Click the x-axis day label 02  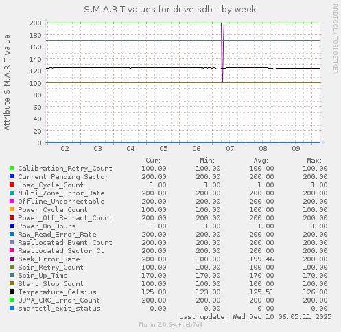(64, 149)
